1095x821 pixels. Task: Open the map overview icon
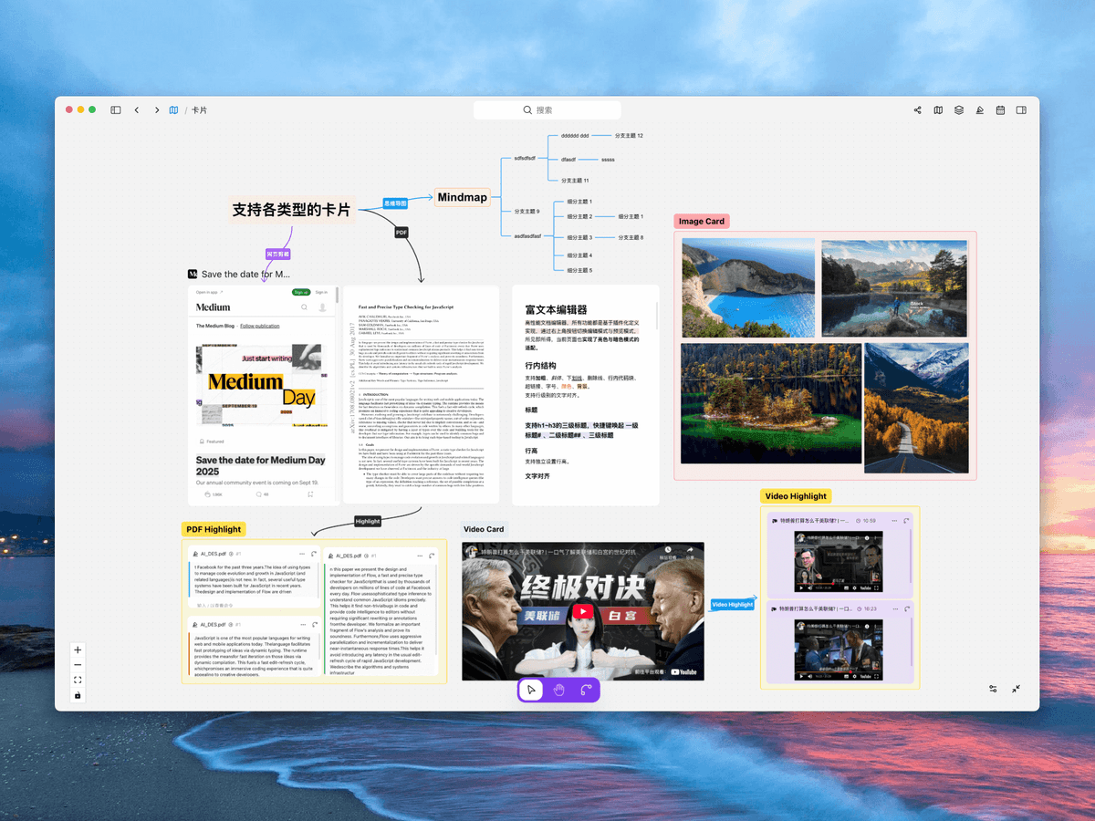coord(938,109)
